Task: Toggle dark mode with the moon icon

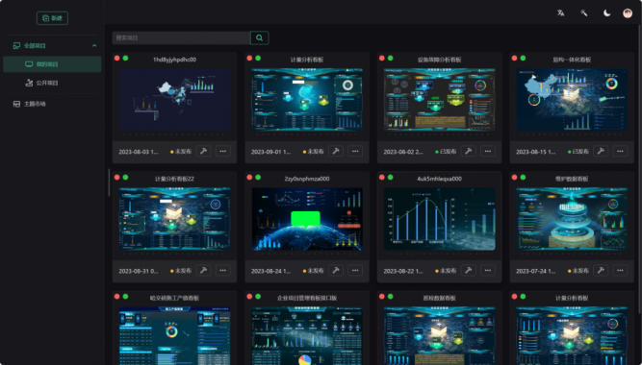Action: coord(606,13)
